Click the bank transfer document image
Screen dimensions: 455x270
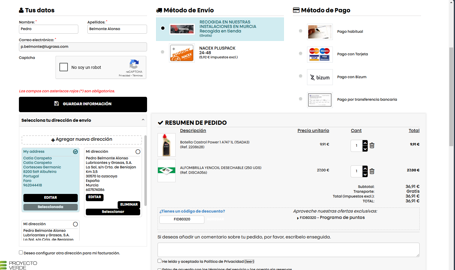click(320, 100)
